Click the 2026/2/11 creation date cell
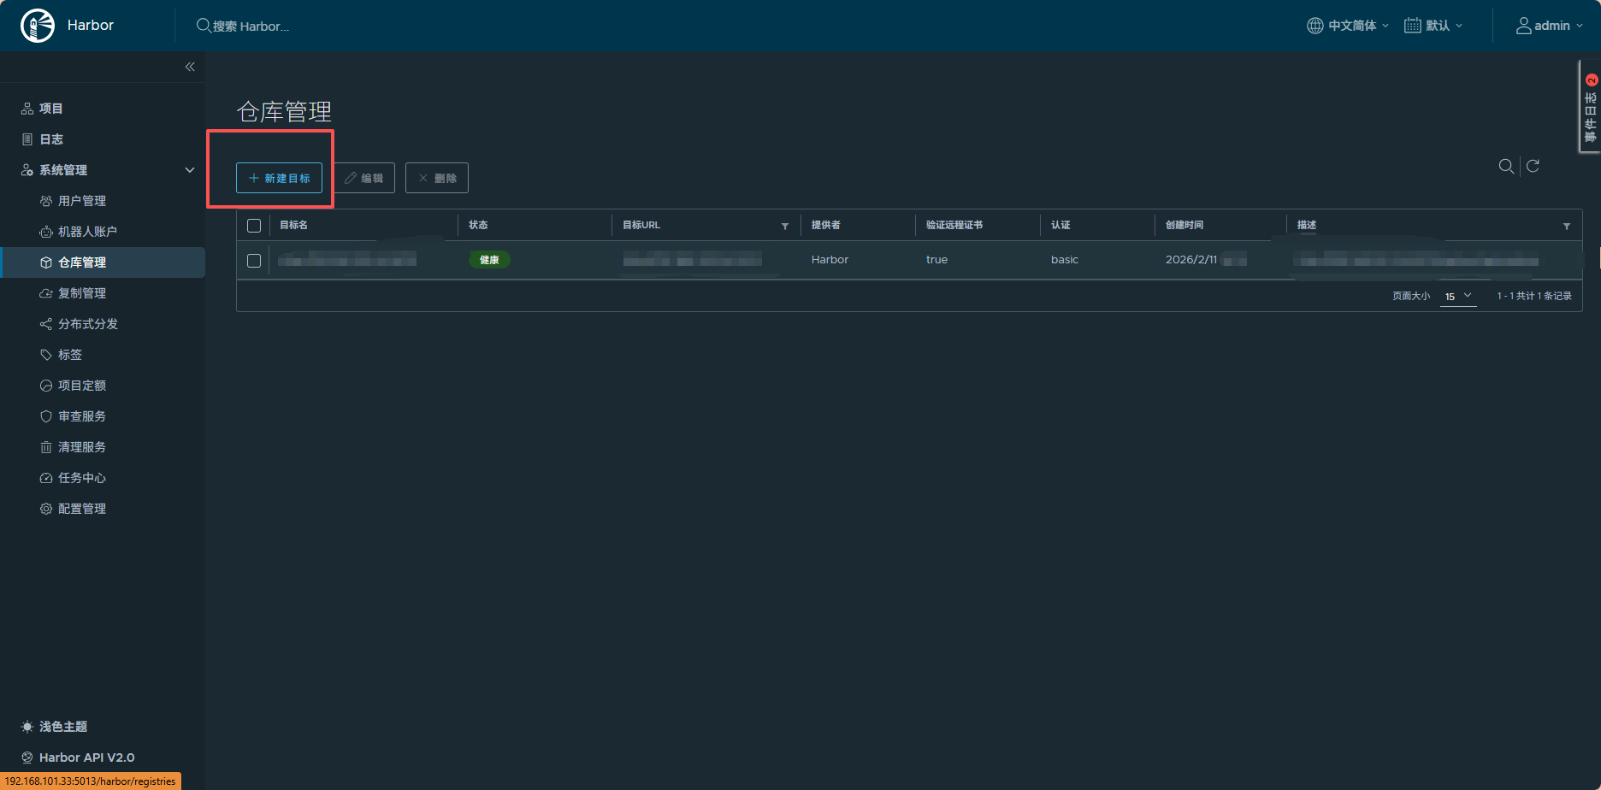This screenshot has width=1601, height=790. click(x=1191, y=260)
